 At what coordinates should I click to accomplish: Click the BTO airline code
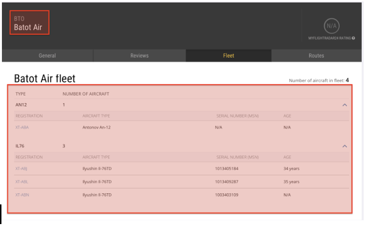(19, 19)
